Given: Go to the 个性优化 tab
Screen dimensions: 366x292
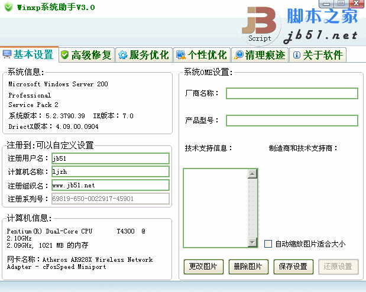Looking at the screenshot, I should (202, 55).
